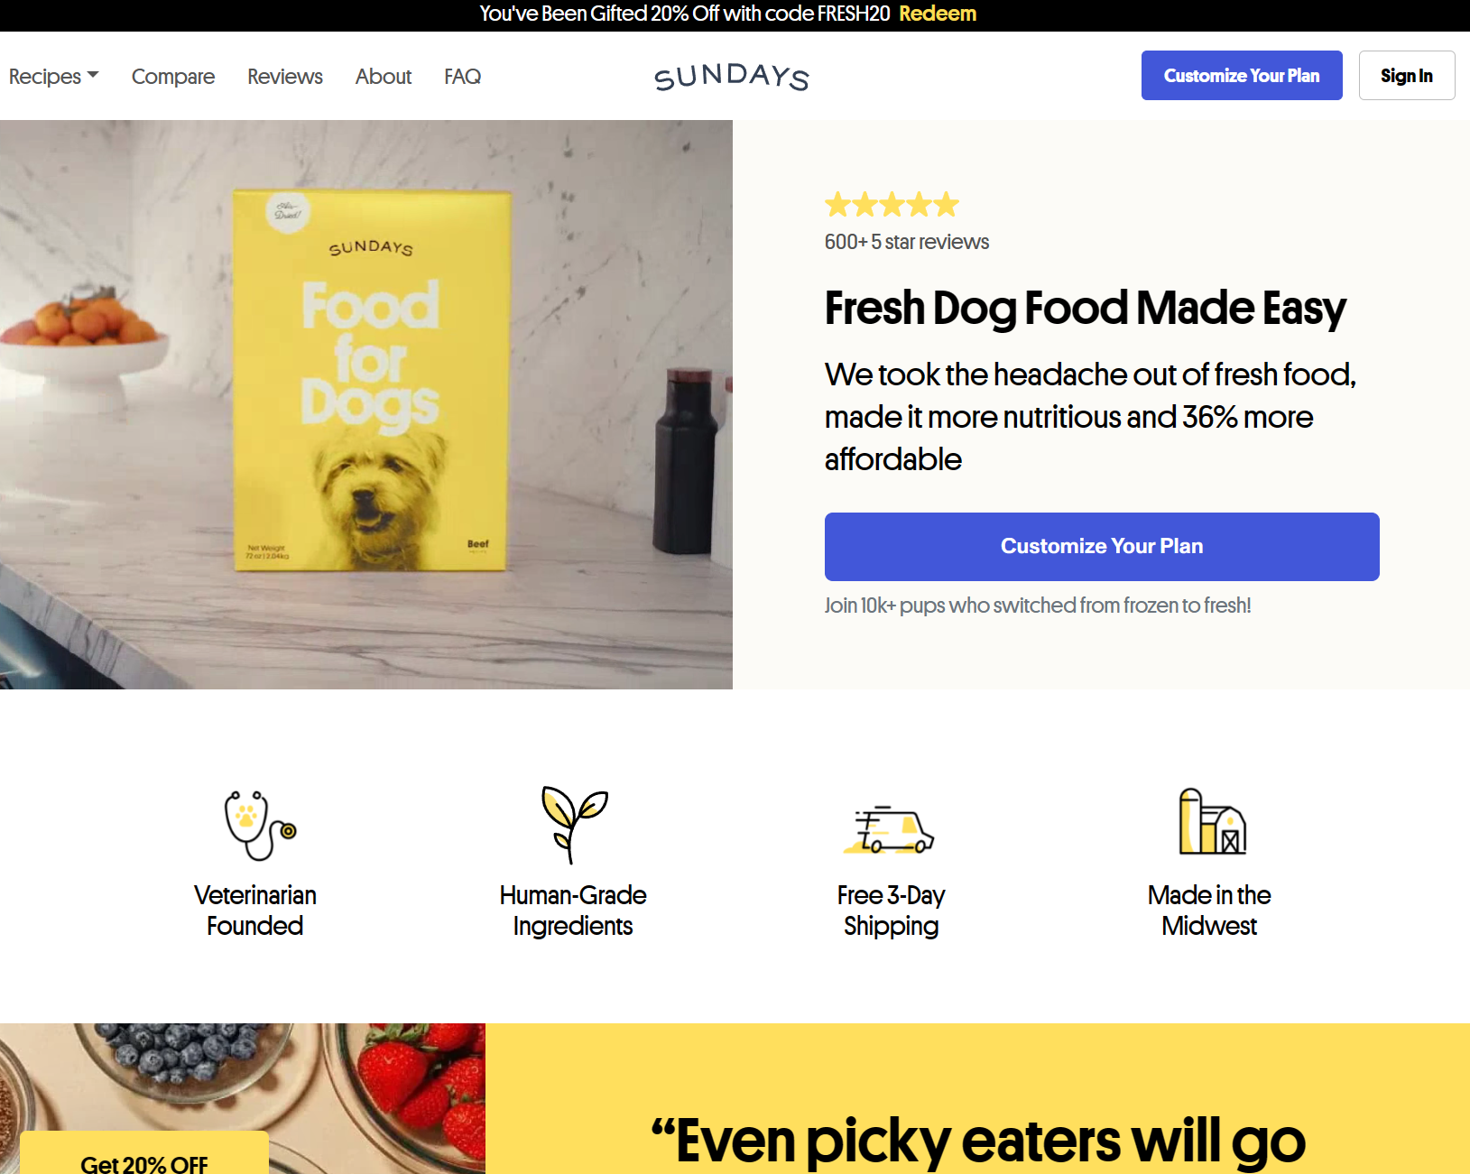Click the Midwest barn and silo icon

tap(1212, 821)
